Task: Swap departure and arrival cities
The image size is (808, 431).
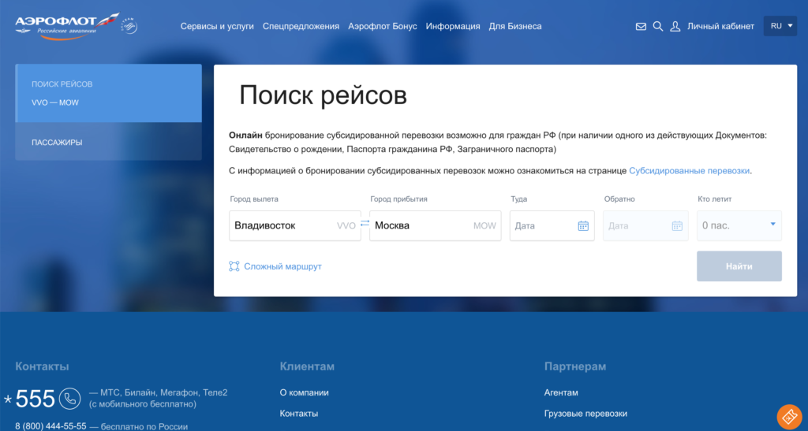Action: (x=365, y=223)
